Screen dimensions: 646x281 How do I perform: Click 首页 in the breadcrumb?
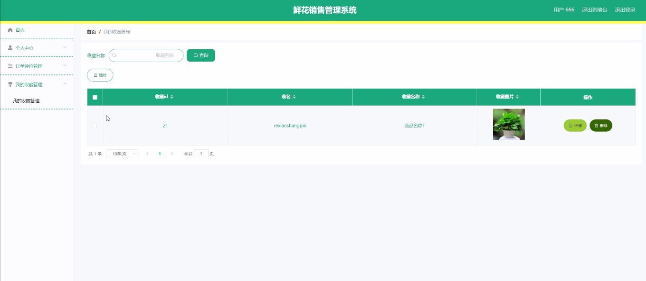point(91,32)
